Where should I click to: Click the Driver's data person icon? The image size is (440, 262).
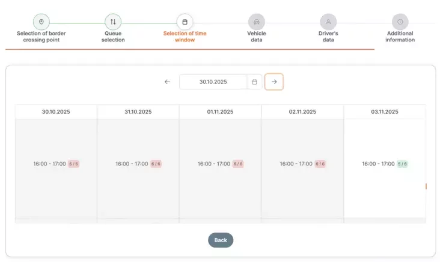[328, 22]
